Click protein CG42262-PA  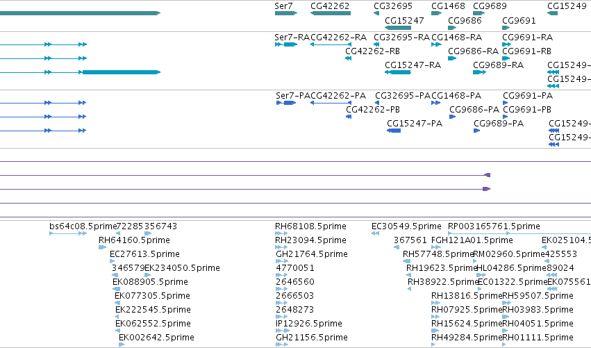point(338,96)
